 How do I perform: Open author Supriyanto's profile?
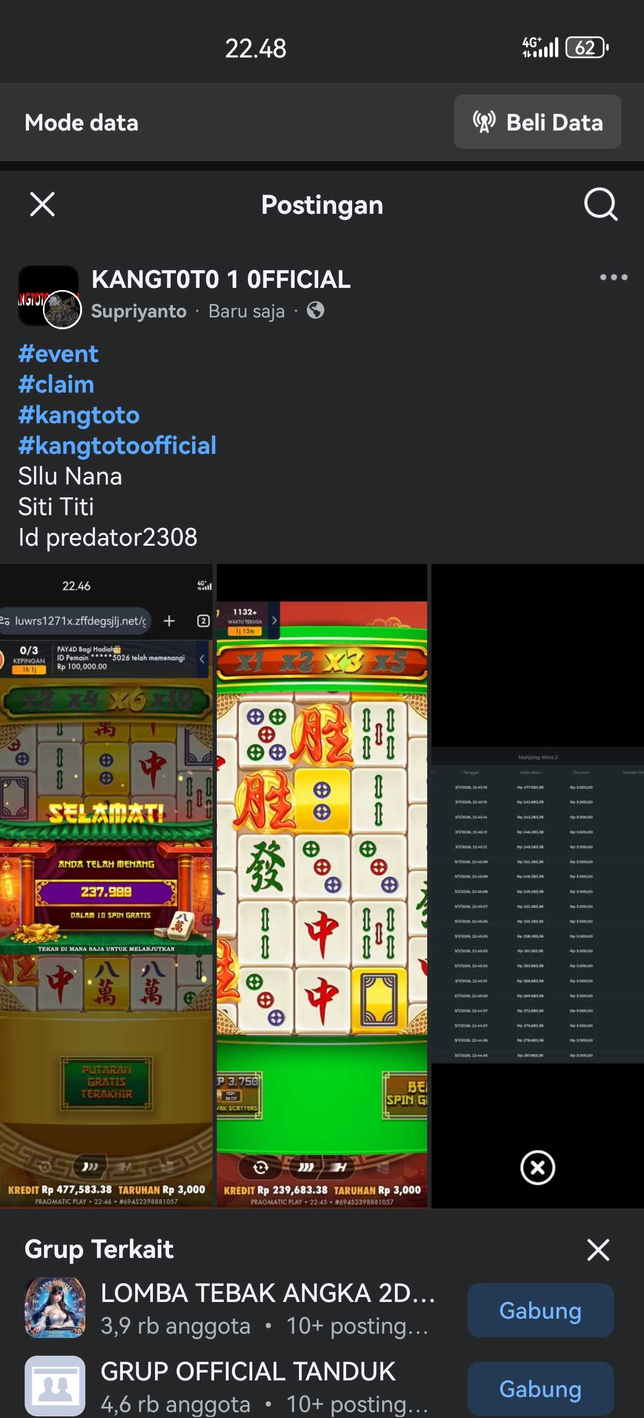click(138, 311)
